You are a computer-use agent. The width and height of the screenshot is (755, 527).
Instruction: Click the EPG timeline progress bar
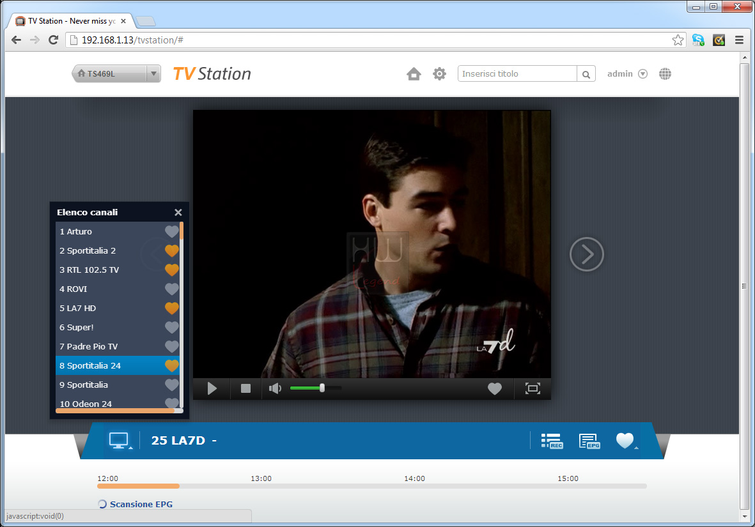371,486
